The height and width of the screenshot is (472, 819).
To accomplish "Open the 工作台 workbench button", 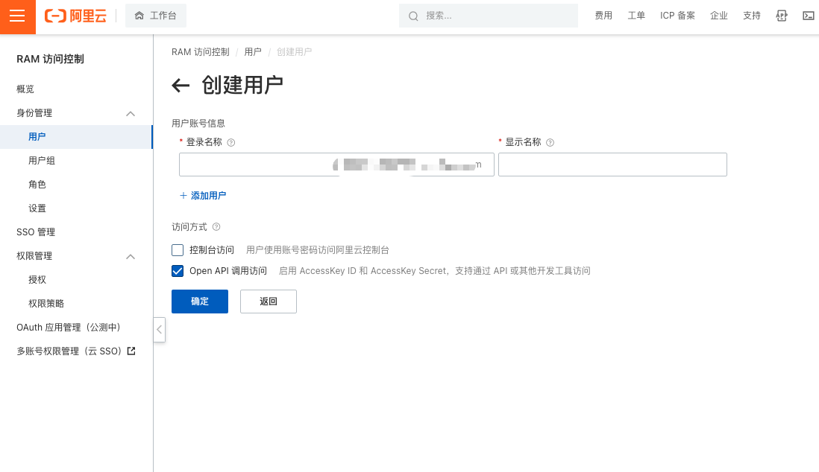I will click(156, 16).
